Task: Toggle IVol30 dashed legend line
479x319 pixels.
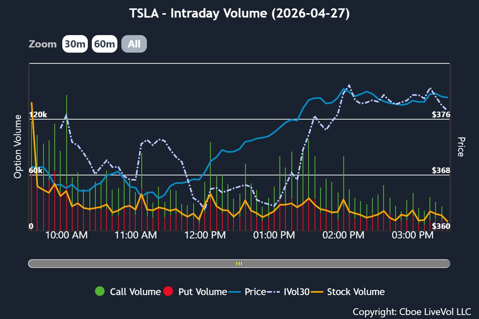Action: [x=274, y=292]
